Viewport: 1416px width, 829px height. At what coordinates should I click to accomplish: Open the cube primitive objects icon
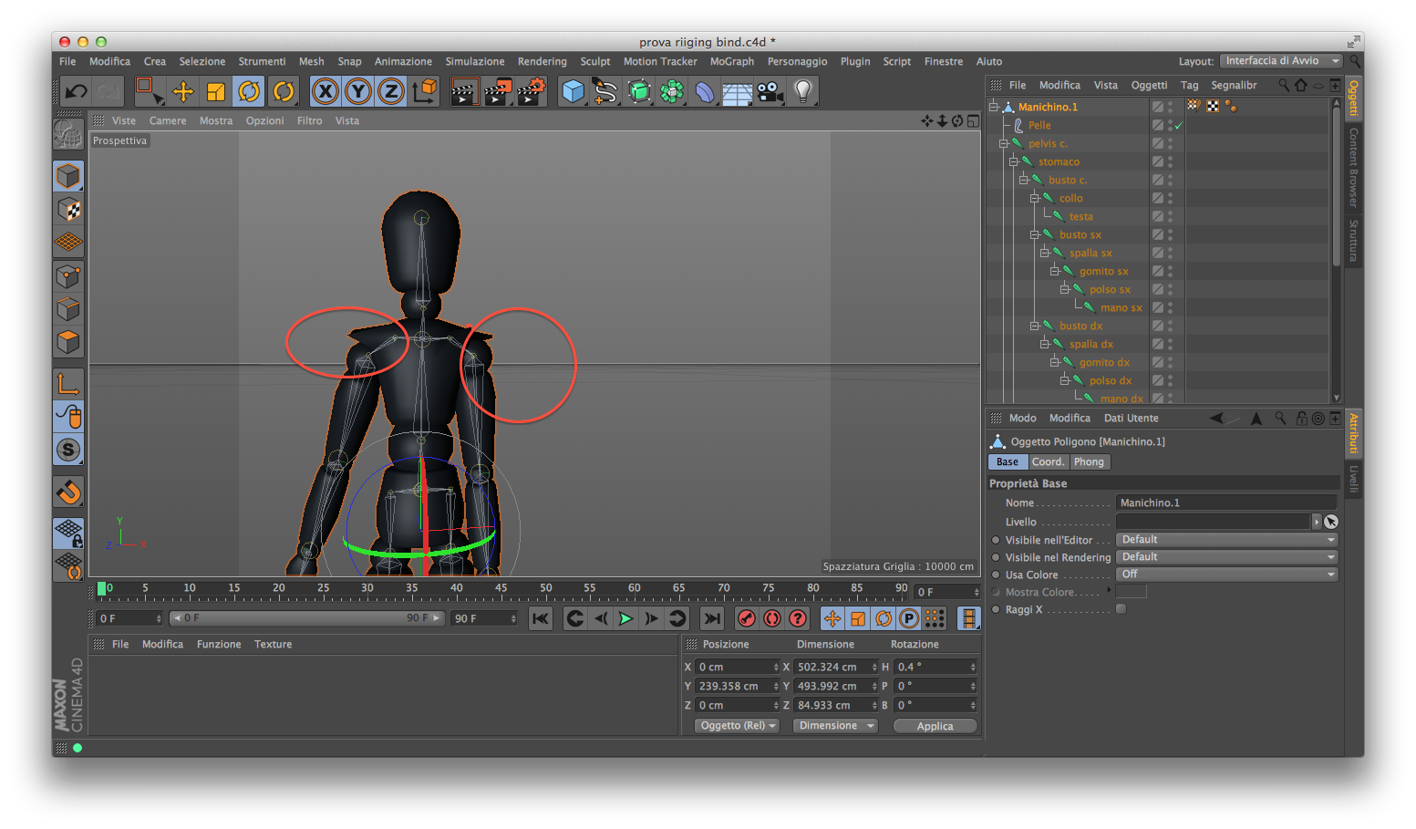coord(573,91)
